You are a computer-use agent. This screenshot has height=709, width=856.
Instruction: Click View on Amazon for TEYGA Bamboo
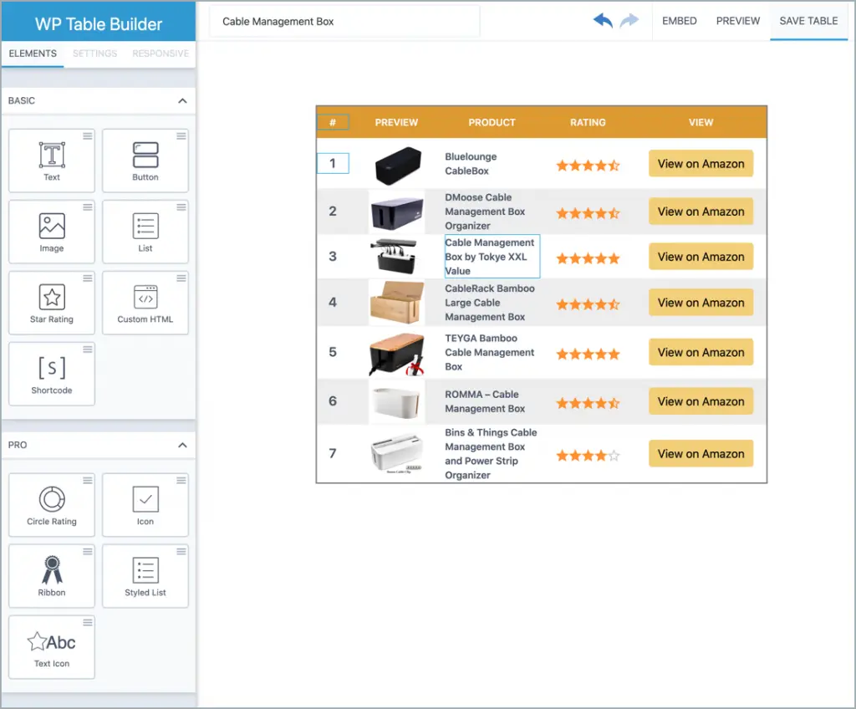point(701,352)
